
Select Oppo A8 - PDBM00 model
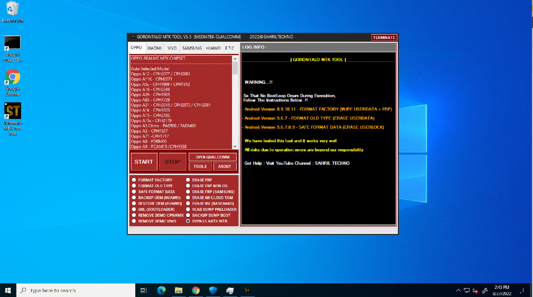coord(149,141)
